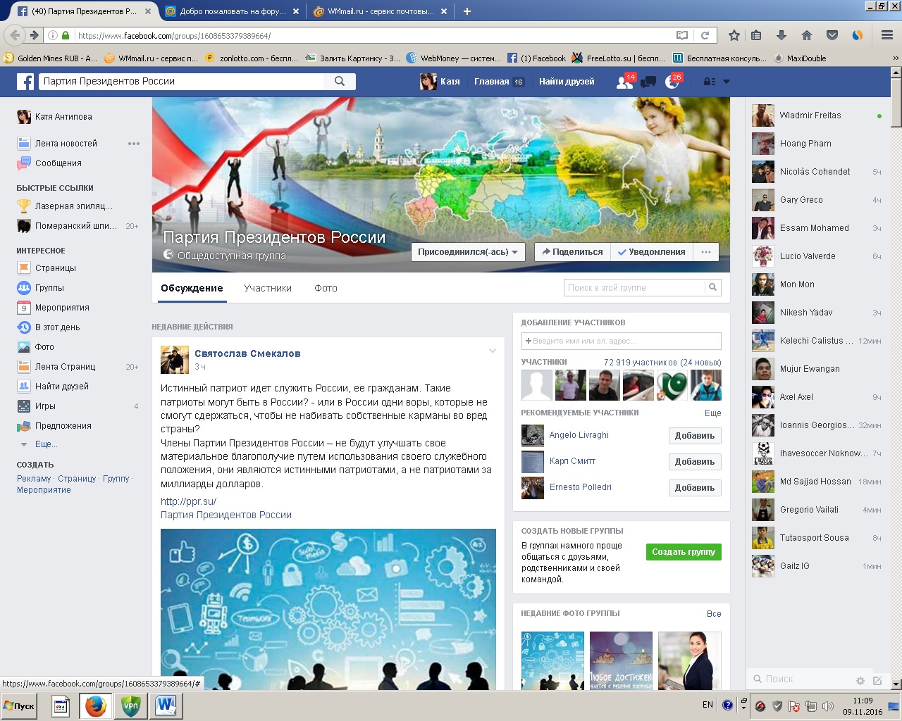Open the businesswoman photo thumbnail in recent photos
Viewport: 902px width, 721px height.
click(689, 660)
